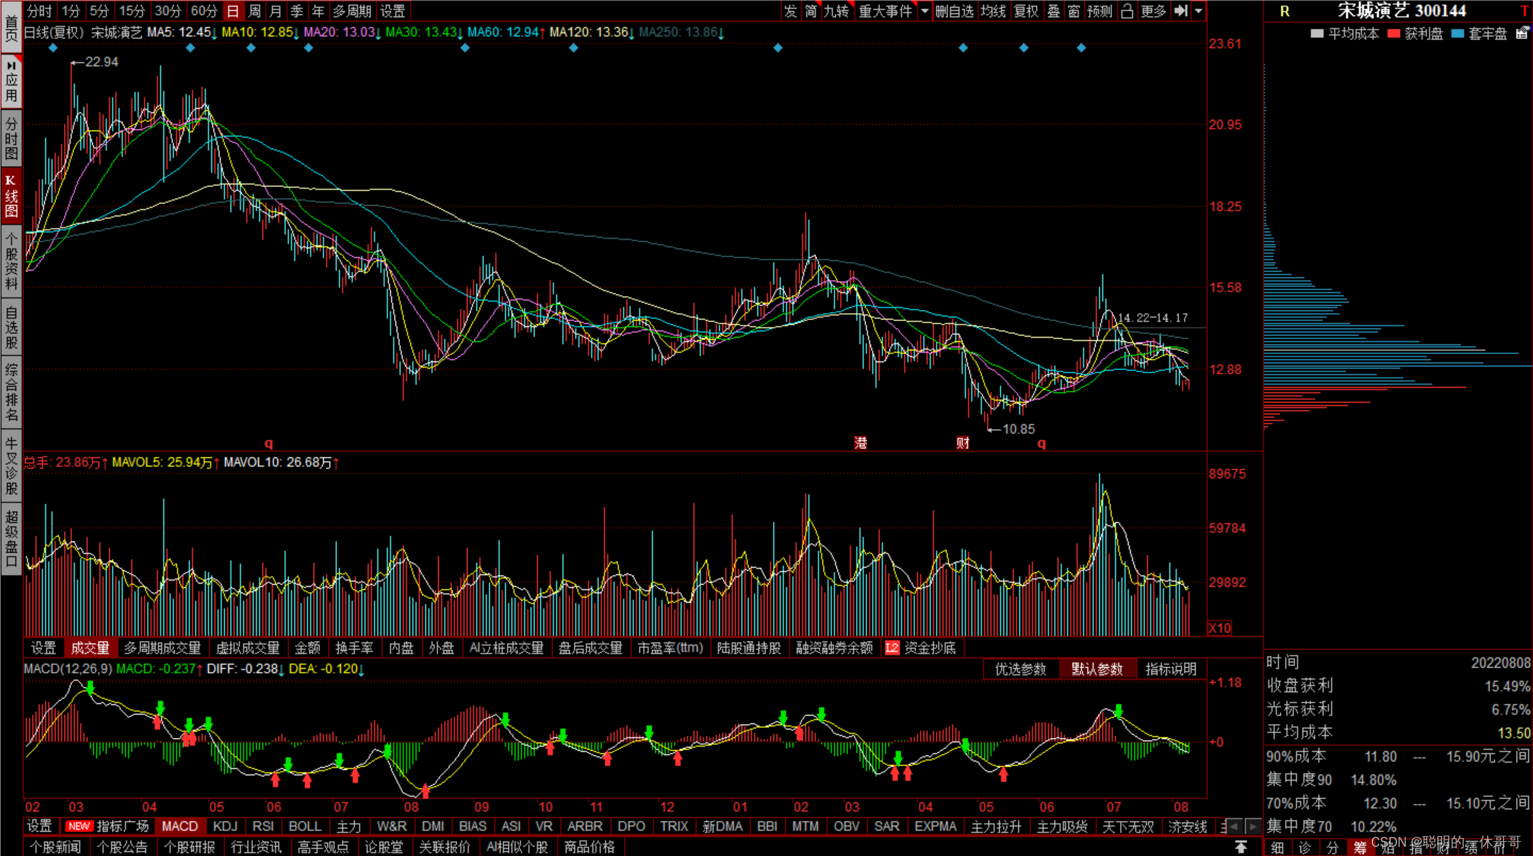The image size is (1533, 856).
Task: Open the 更多 menu
Action: tap(1153, 11)
